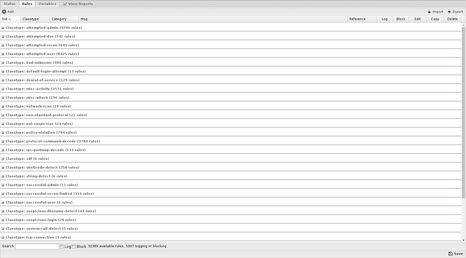Focus the Search rules input field
Screen dimensions: 466x258
[x=37, y=246]
